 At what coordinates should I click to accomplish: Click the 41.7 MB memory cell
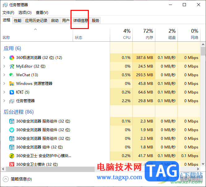coord(144,156)
